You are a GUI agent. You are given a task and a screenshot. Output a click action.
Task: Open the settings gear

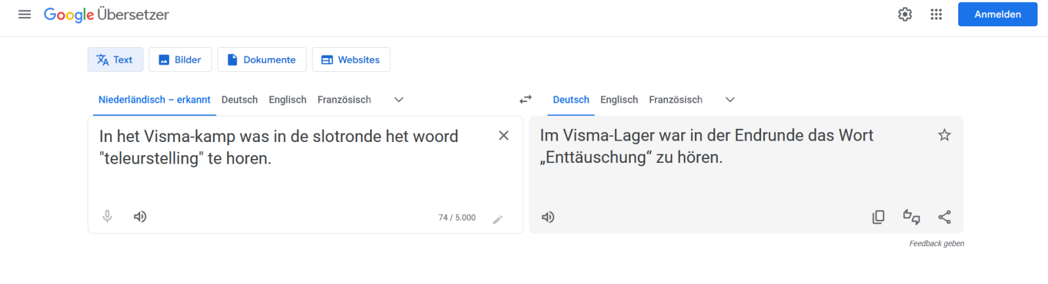point(905,14)
